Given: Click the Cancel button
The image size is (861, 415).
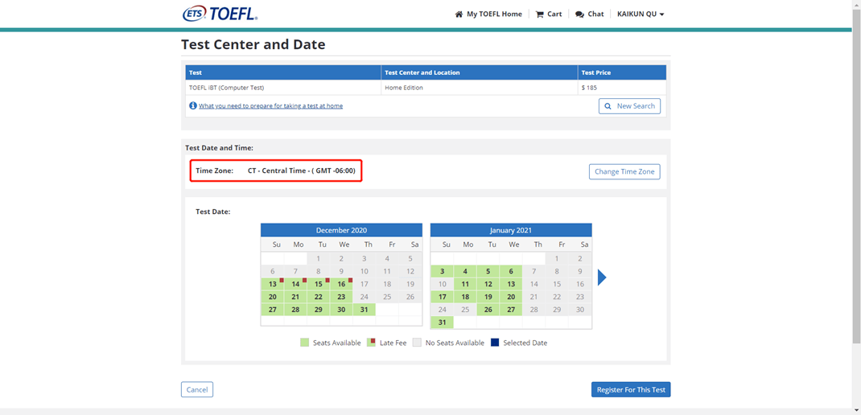Looking at the screenshot, I should click(x=197, y=390).
